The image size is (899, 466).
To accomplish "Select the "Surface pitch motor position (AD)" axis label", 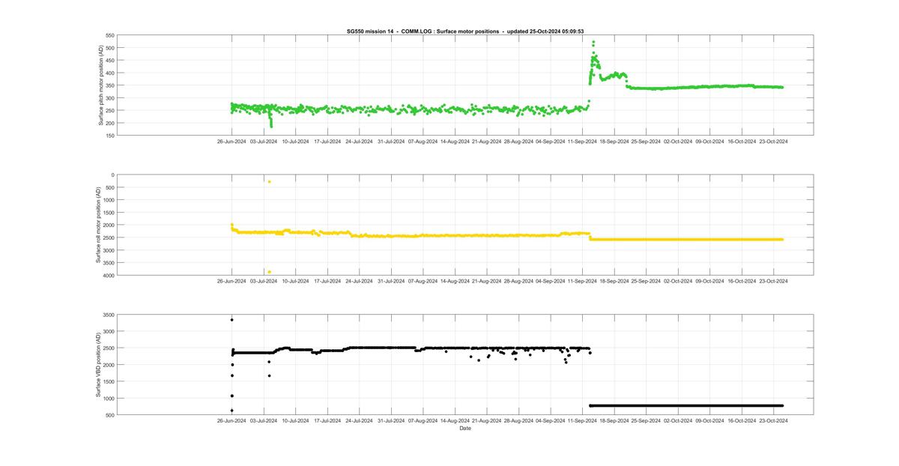I will (x=100, y=85).
